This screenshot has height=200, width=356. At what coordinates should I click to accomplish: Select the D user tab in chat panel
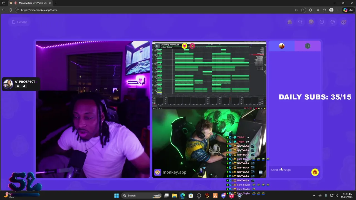coord(307,46)
